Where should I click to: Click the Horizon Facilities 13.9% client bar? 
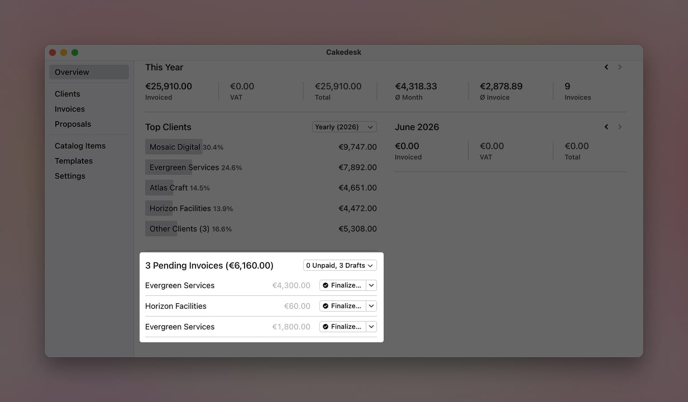[159, 208]
